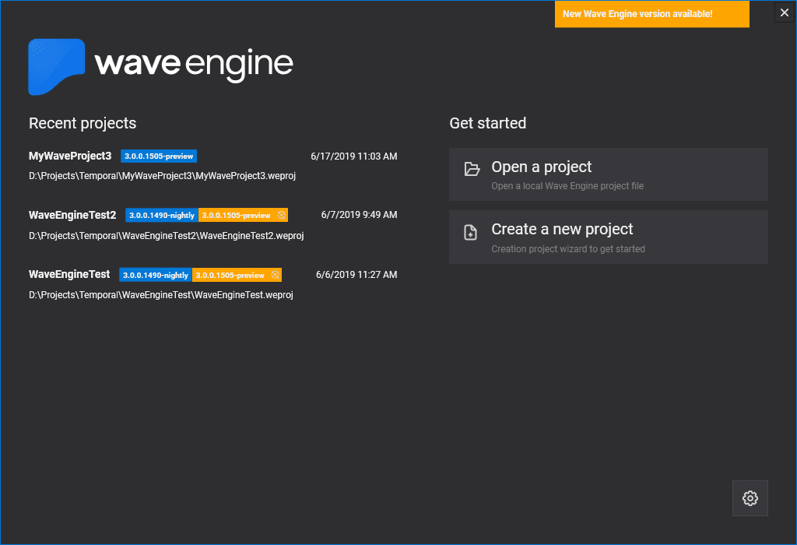Screen dimensions: 797x545
Task: Update WaveEngineTest2 to 3.0.0.1505-preview
Action: coord(243,215)
